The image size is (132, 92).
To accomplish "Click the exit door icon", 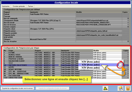I will 128,88.
